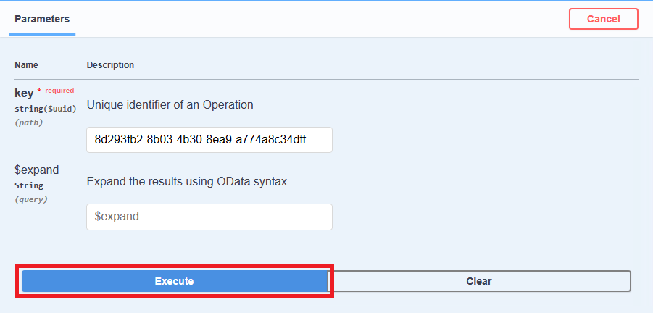Click the String type under $expand
The width and height of the screenshot is (653, 313).
28,185
